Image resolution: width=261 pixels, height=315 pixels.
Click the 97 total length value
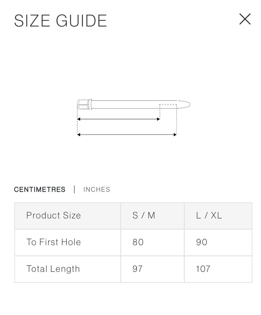(138, 269)
